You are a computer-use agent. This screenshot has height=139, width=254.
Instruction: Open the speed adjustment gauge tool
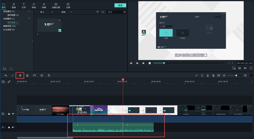coord(34,76)
